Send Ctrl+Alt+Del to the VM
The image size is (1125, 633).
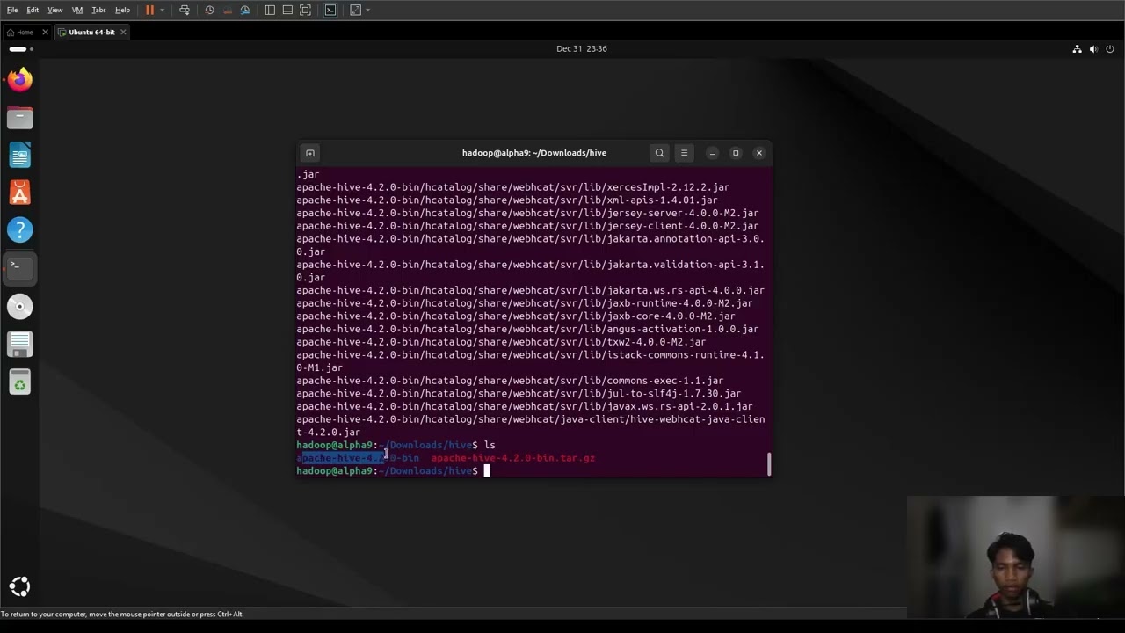(x=185, y=10)
